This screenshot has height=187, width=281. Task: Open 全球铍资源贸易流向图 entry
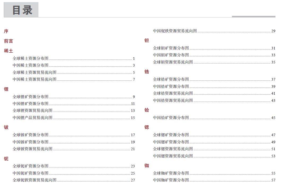74,149
